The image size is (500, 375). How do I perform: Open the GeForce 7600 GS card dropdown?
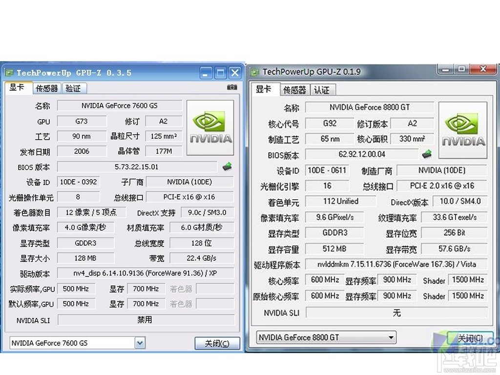coord(140,343)
